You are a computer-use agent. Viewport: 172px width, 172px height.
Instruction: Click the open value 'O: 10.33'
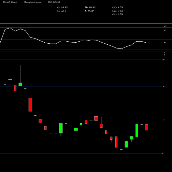pos(62,8)
